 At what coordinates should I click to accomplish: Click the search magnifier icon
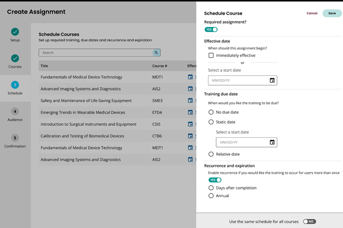[156, 53]
